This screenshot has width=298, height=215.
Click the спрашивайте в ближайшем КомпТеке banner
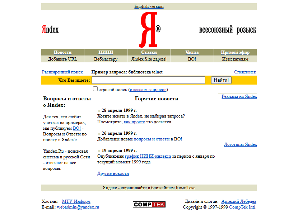(149, 188)
